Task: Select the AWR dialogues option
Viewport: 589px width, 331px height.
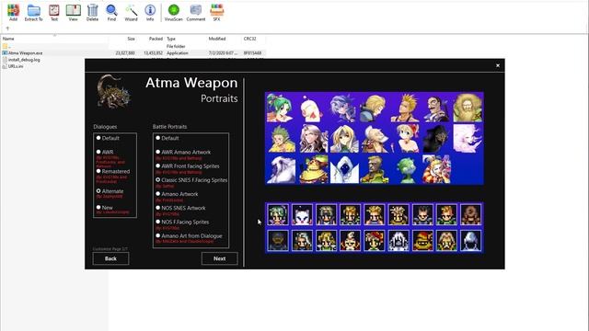Action: click(98, 152)
